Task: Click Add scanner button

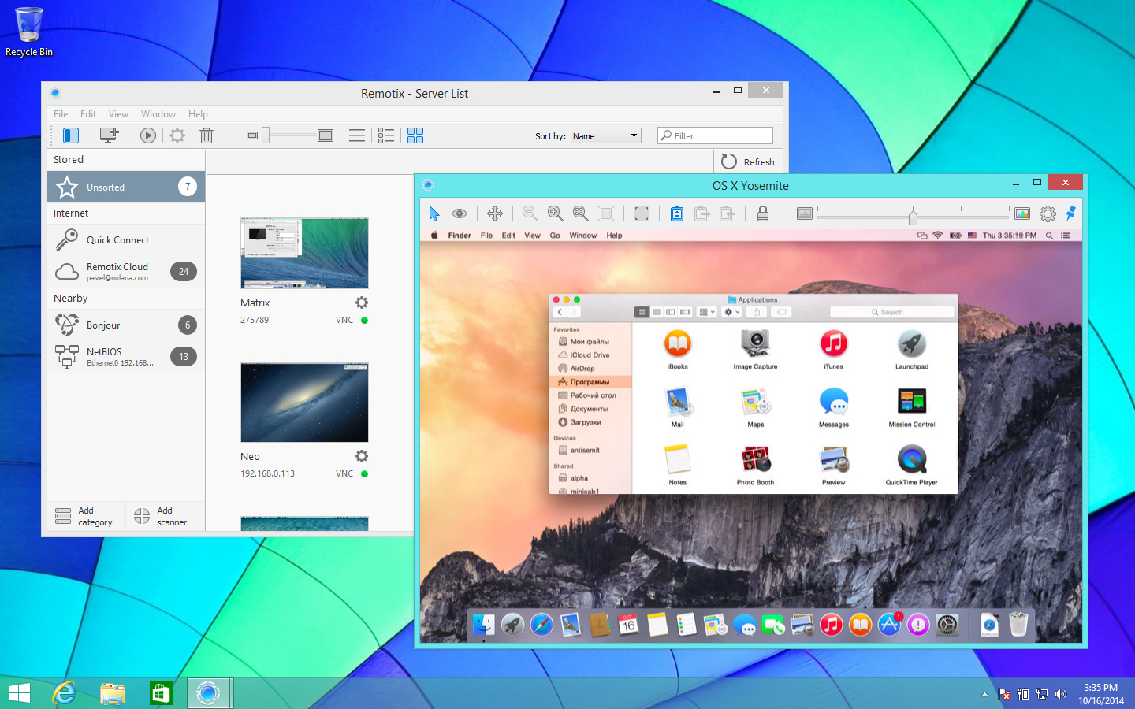Action: coord(162,516)
